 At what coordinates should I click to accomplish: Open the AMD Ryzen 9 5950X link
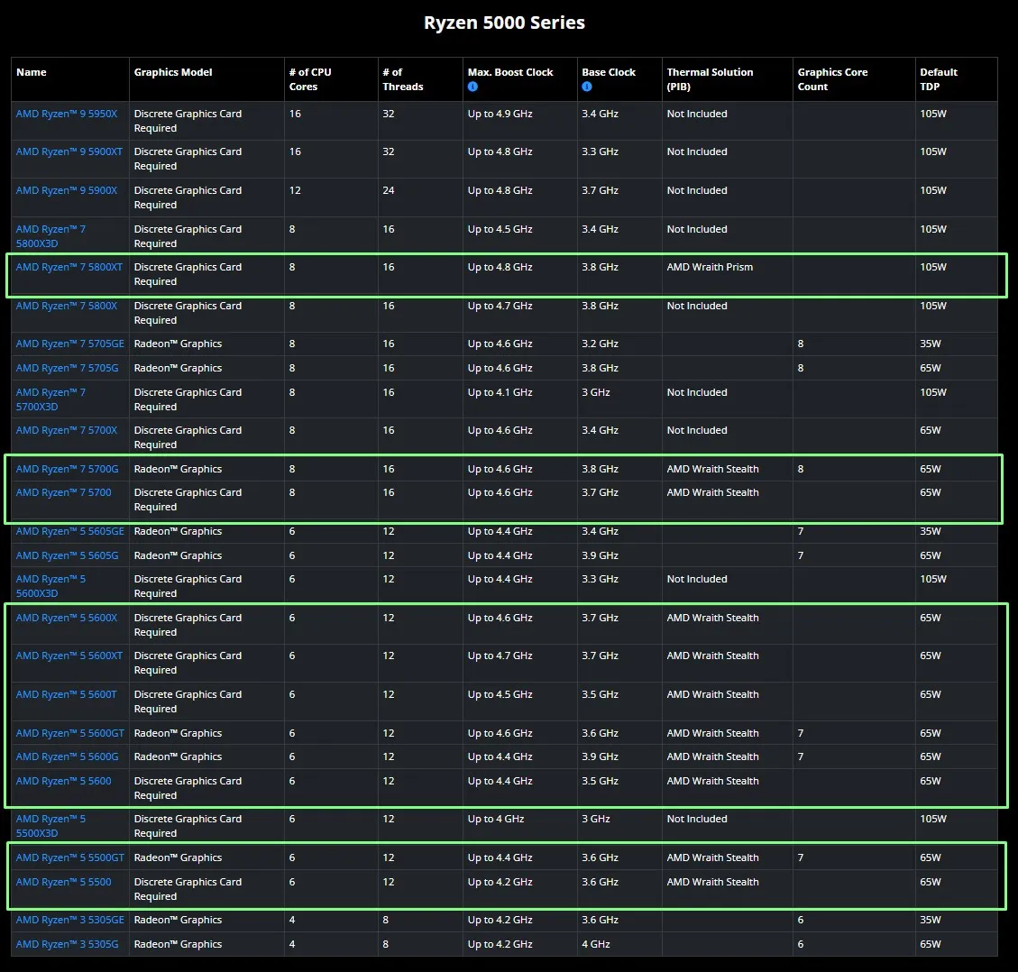point(67,114)
